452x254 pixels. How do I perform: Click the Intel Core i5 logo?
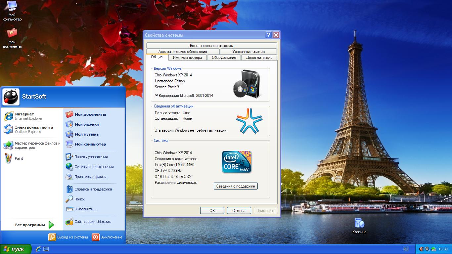point(237,162)
